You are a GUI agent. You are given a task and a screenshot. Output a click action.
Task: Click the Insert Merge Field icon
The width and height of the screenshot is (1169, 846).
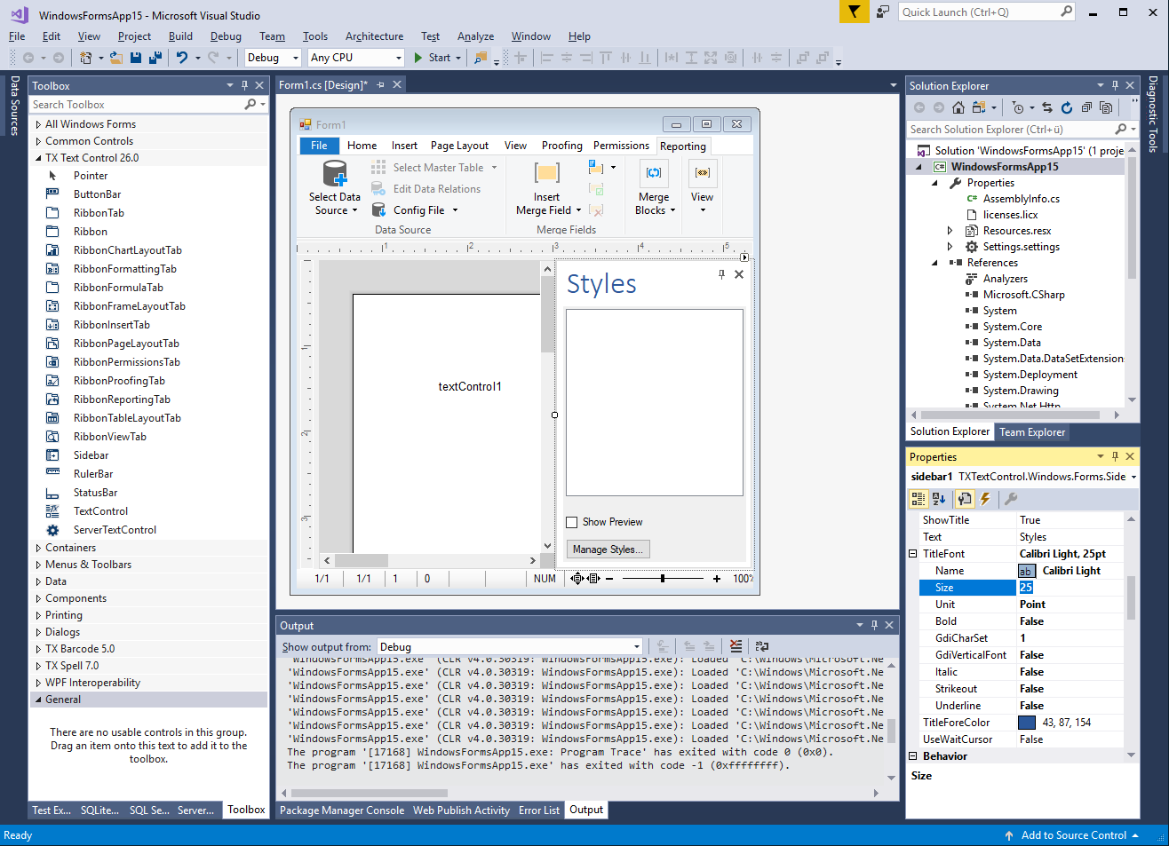tap(546, 172)
